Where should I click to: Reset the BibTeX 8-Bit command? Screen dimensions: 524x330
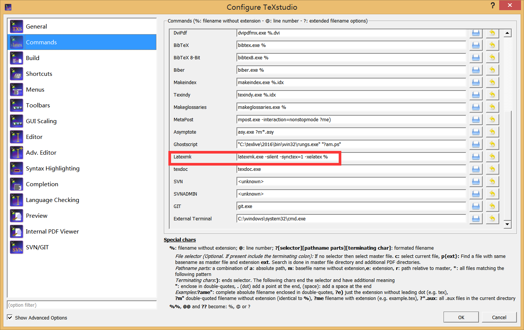pos(492,58)
